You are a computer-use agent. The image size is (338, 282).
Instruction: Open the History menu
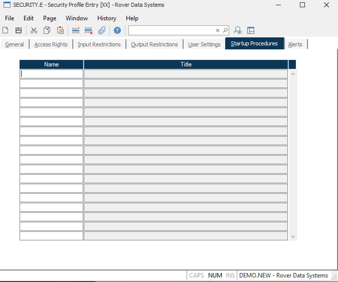(107, 18)
